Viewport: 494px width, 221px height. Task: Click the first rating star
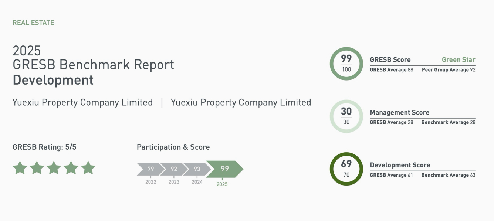(x=20, y=168)
